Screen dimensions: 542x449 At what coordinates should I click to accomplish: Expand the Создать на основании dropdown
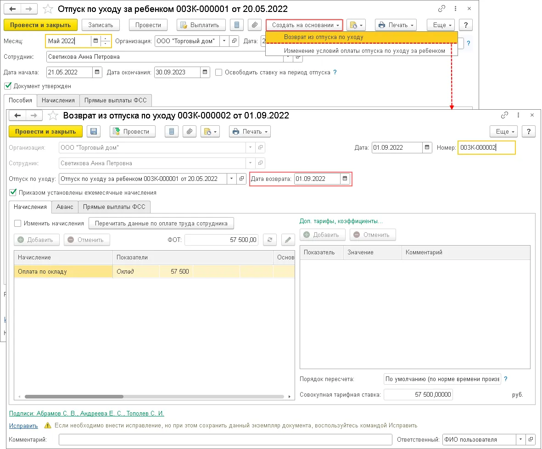point(304,25)
